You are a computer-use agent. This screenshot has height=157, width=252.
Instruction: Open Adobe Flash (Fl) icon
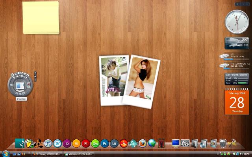click(x=86, y=143)
